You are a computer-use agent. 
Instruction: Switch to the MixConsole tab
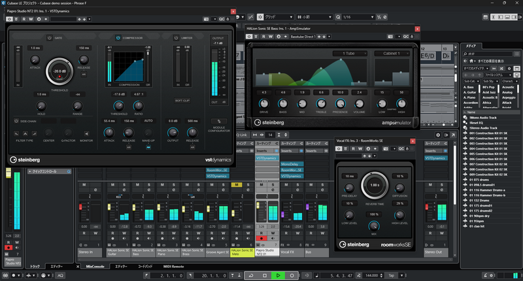(x=95, y=267)
